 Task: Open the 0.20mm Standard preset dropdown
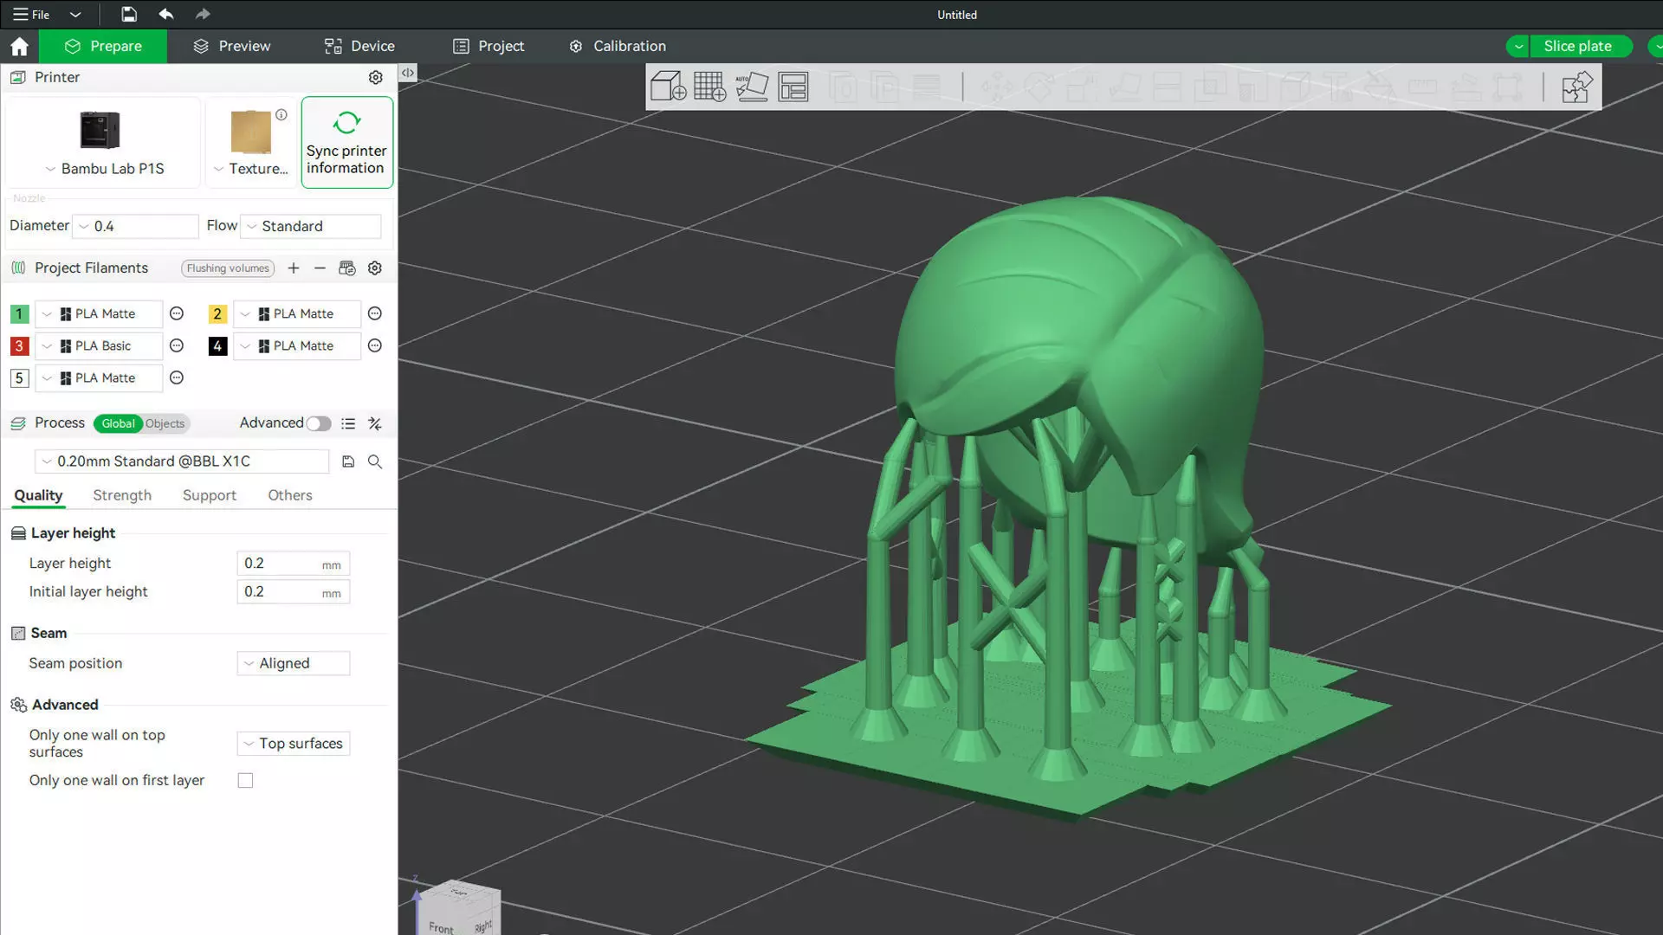click(182, 461)
